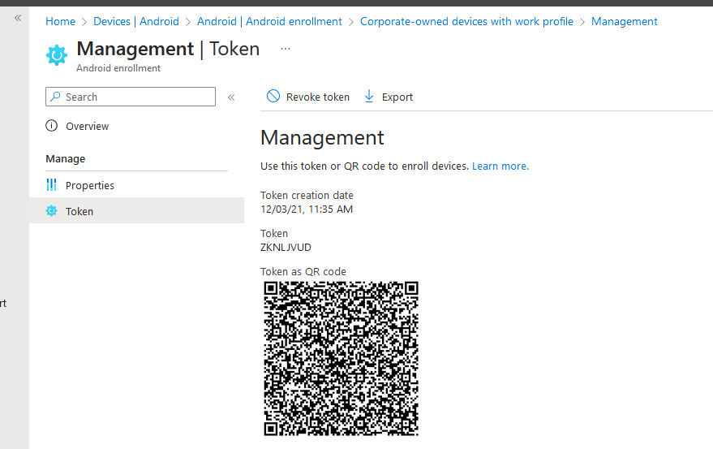
Task: Collapse the far-left portal sidebar chevron
Action: coord(18,18)
